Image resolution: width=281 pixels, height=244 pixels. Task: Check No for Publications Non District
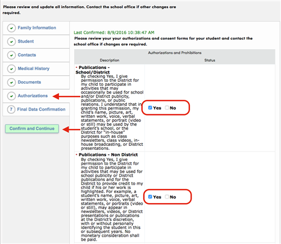click(167, 197)
